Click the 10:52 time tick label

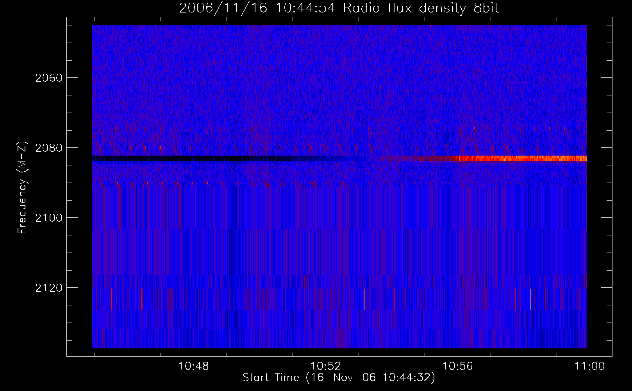326,366
